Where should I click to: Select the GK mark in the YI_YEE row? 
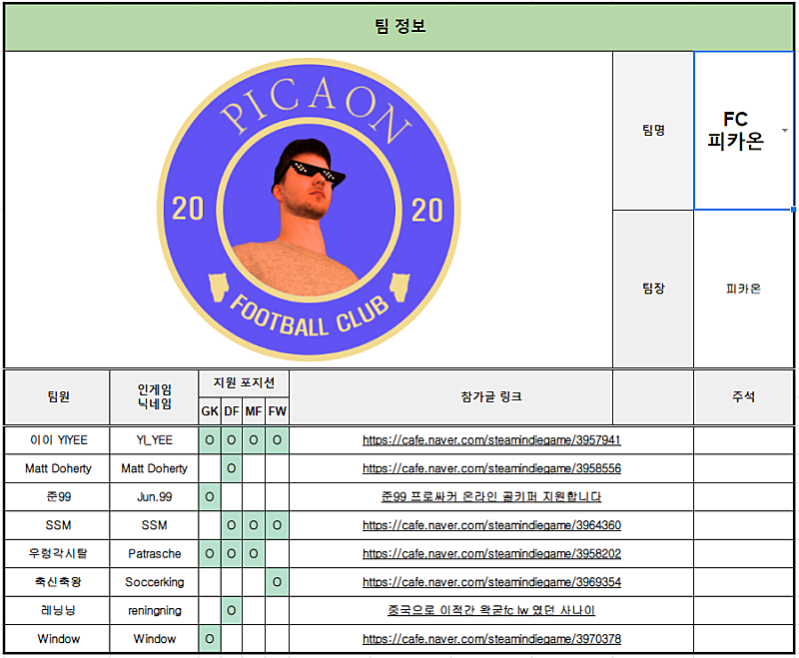[x=210, y=440]
